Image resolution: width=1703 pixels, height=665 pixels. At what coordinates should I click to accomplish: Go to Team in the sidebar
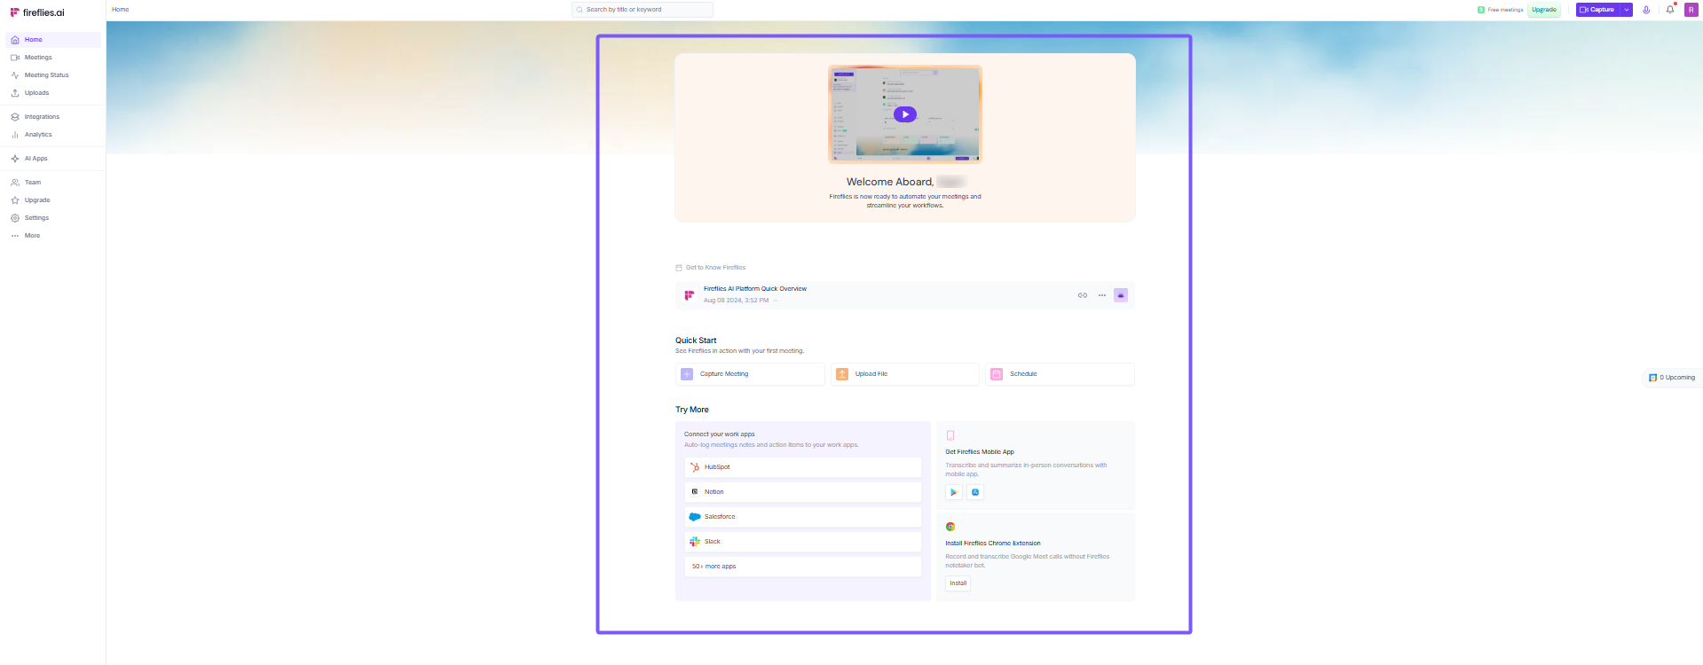point(53,183)
